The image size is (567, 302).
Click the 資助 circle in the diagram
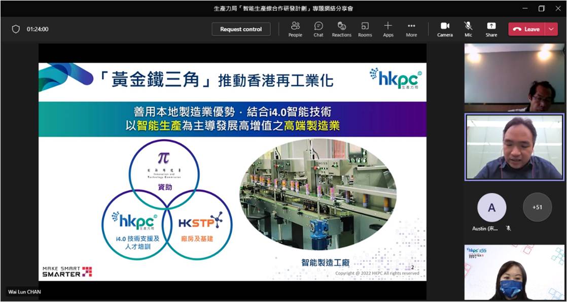(164, 174)
